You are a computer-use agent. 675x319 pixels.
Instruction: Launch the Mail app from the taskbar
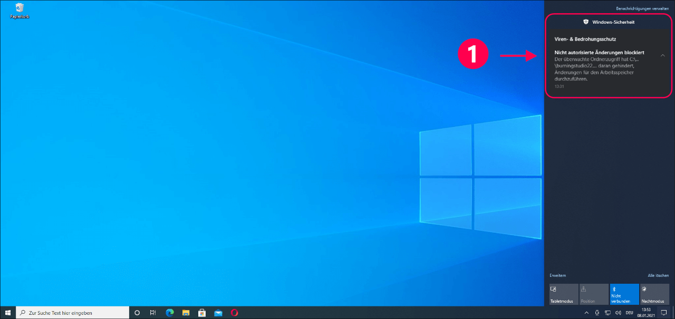coord(218,313)
